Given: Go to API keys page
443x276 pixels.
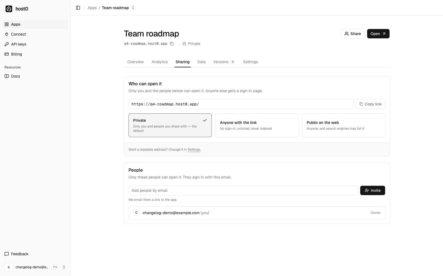Looking at the screenshot, I should click(35, 44).
